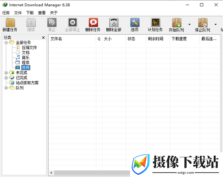Open the 关于 menu
Image resolution: width=223 pixels, height=177 pixels.
coord(54,13)
